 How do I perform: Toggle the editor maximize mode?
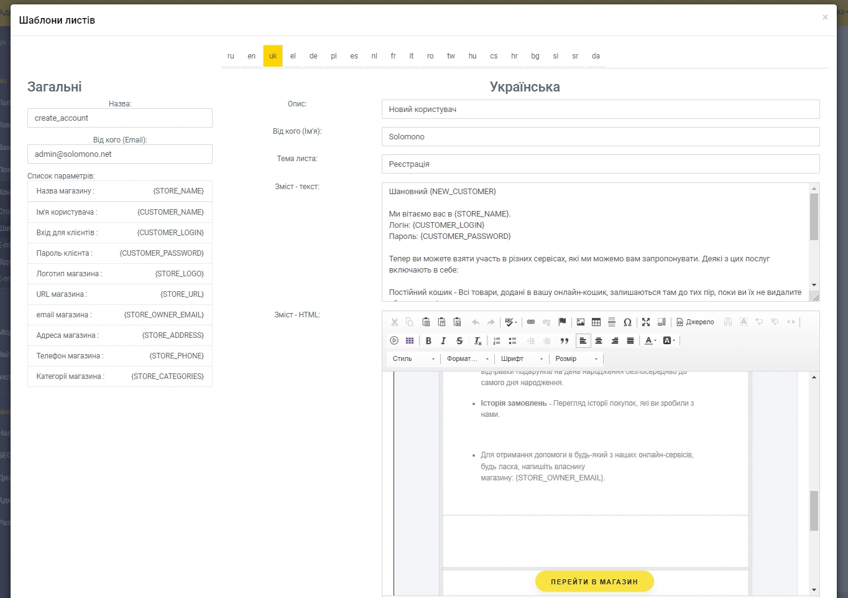[x=646, y=322]
